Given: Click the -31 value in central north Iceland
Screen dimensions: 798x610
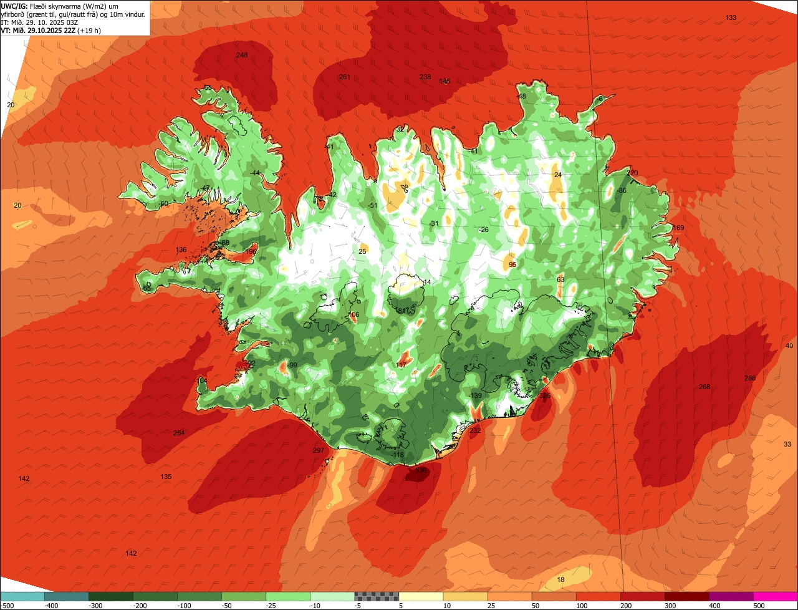Looking at the screenshot, I should pyautogui.click(x=434, y=224).
